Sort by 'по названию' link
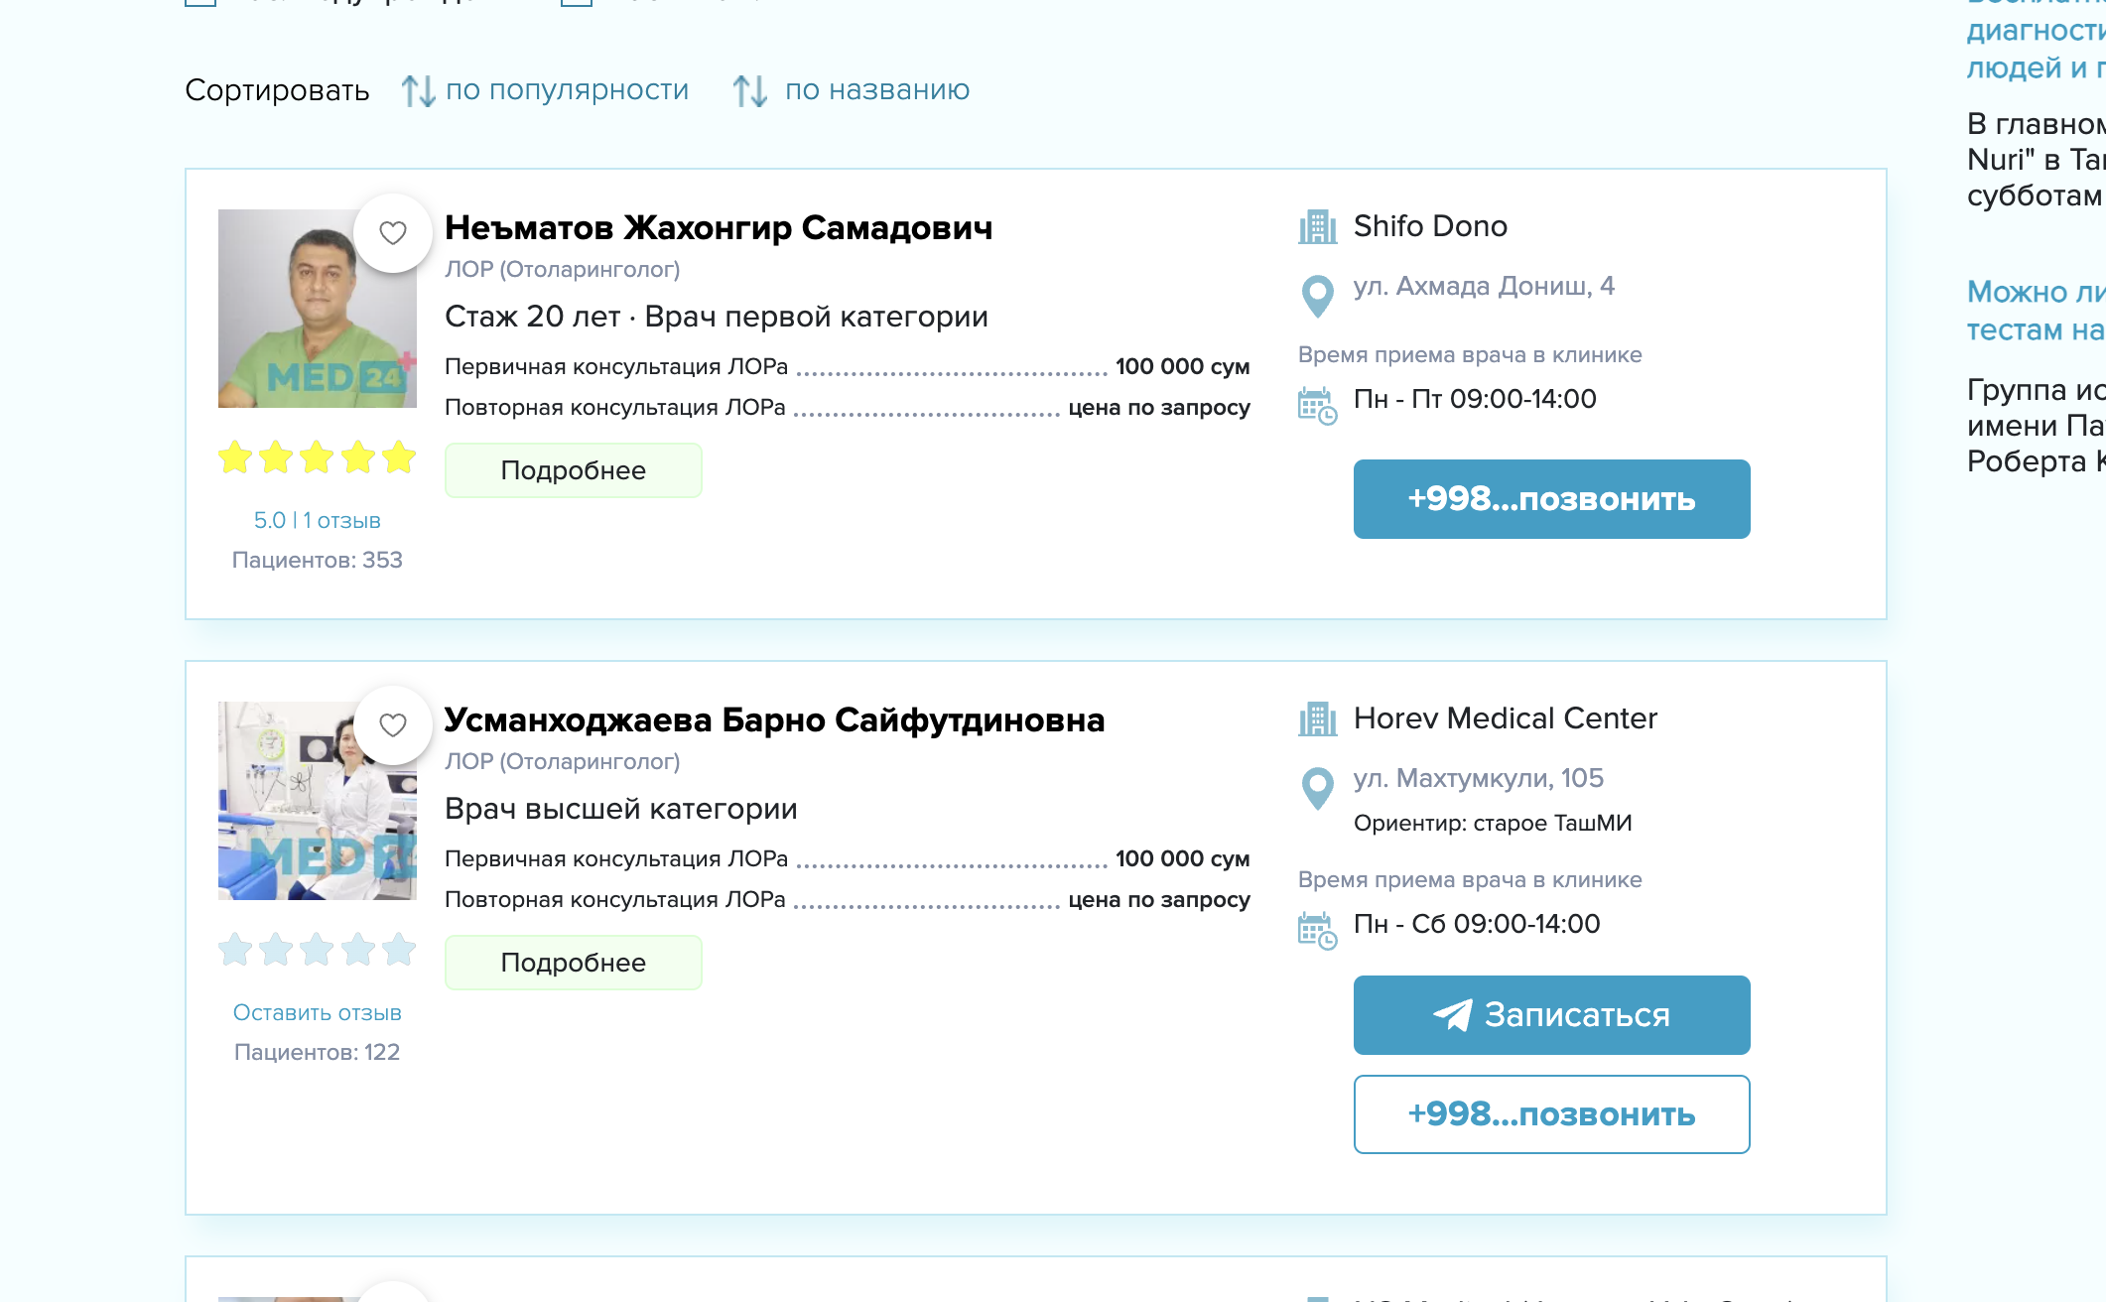 click(876, 90)
